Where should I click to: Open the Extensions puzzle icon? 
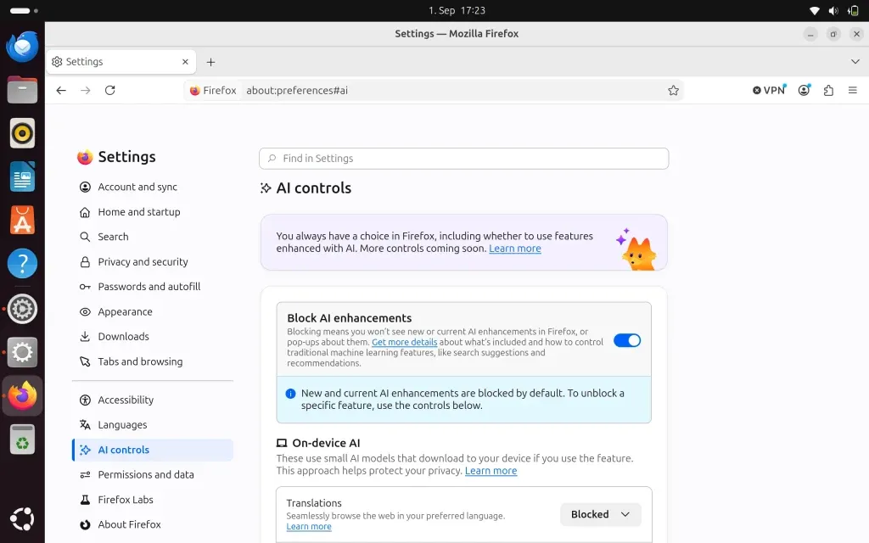828,90
